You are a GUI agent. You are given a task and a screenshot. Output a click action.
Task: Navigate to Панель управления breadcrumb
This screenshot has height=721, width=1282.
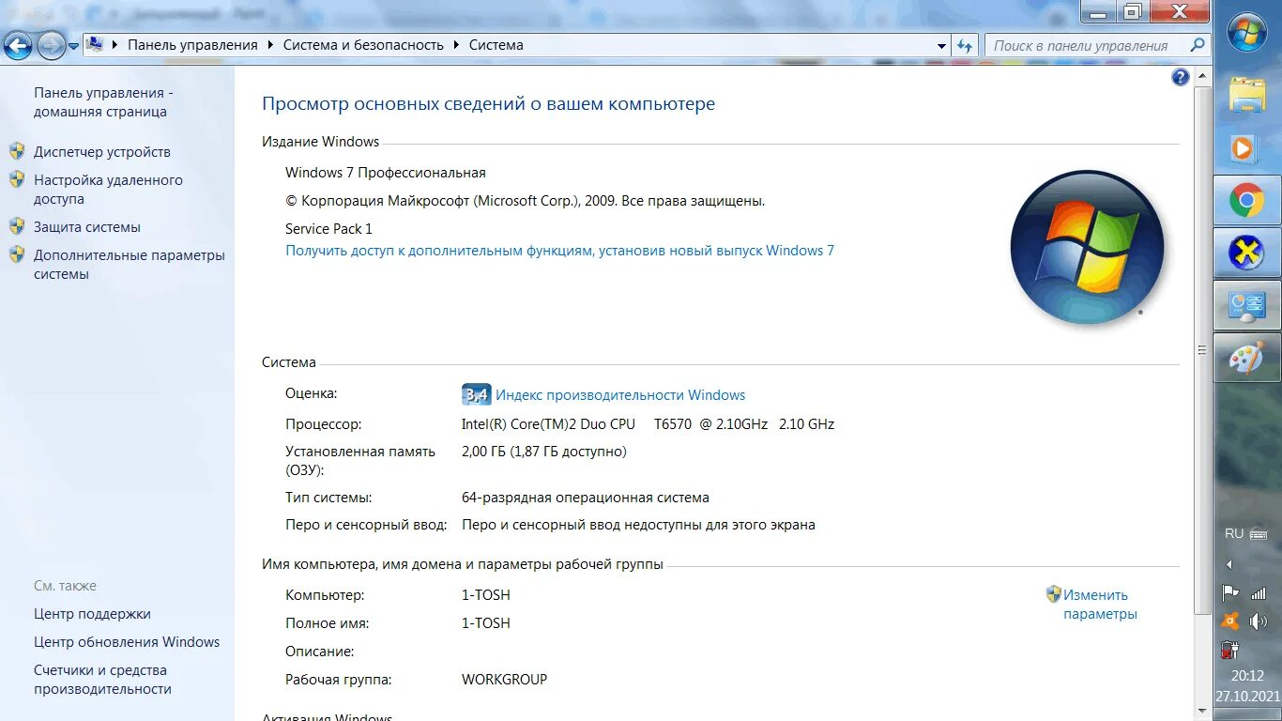[x=192, y=44]
